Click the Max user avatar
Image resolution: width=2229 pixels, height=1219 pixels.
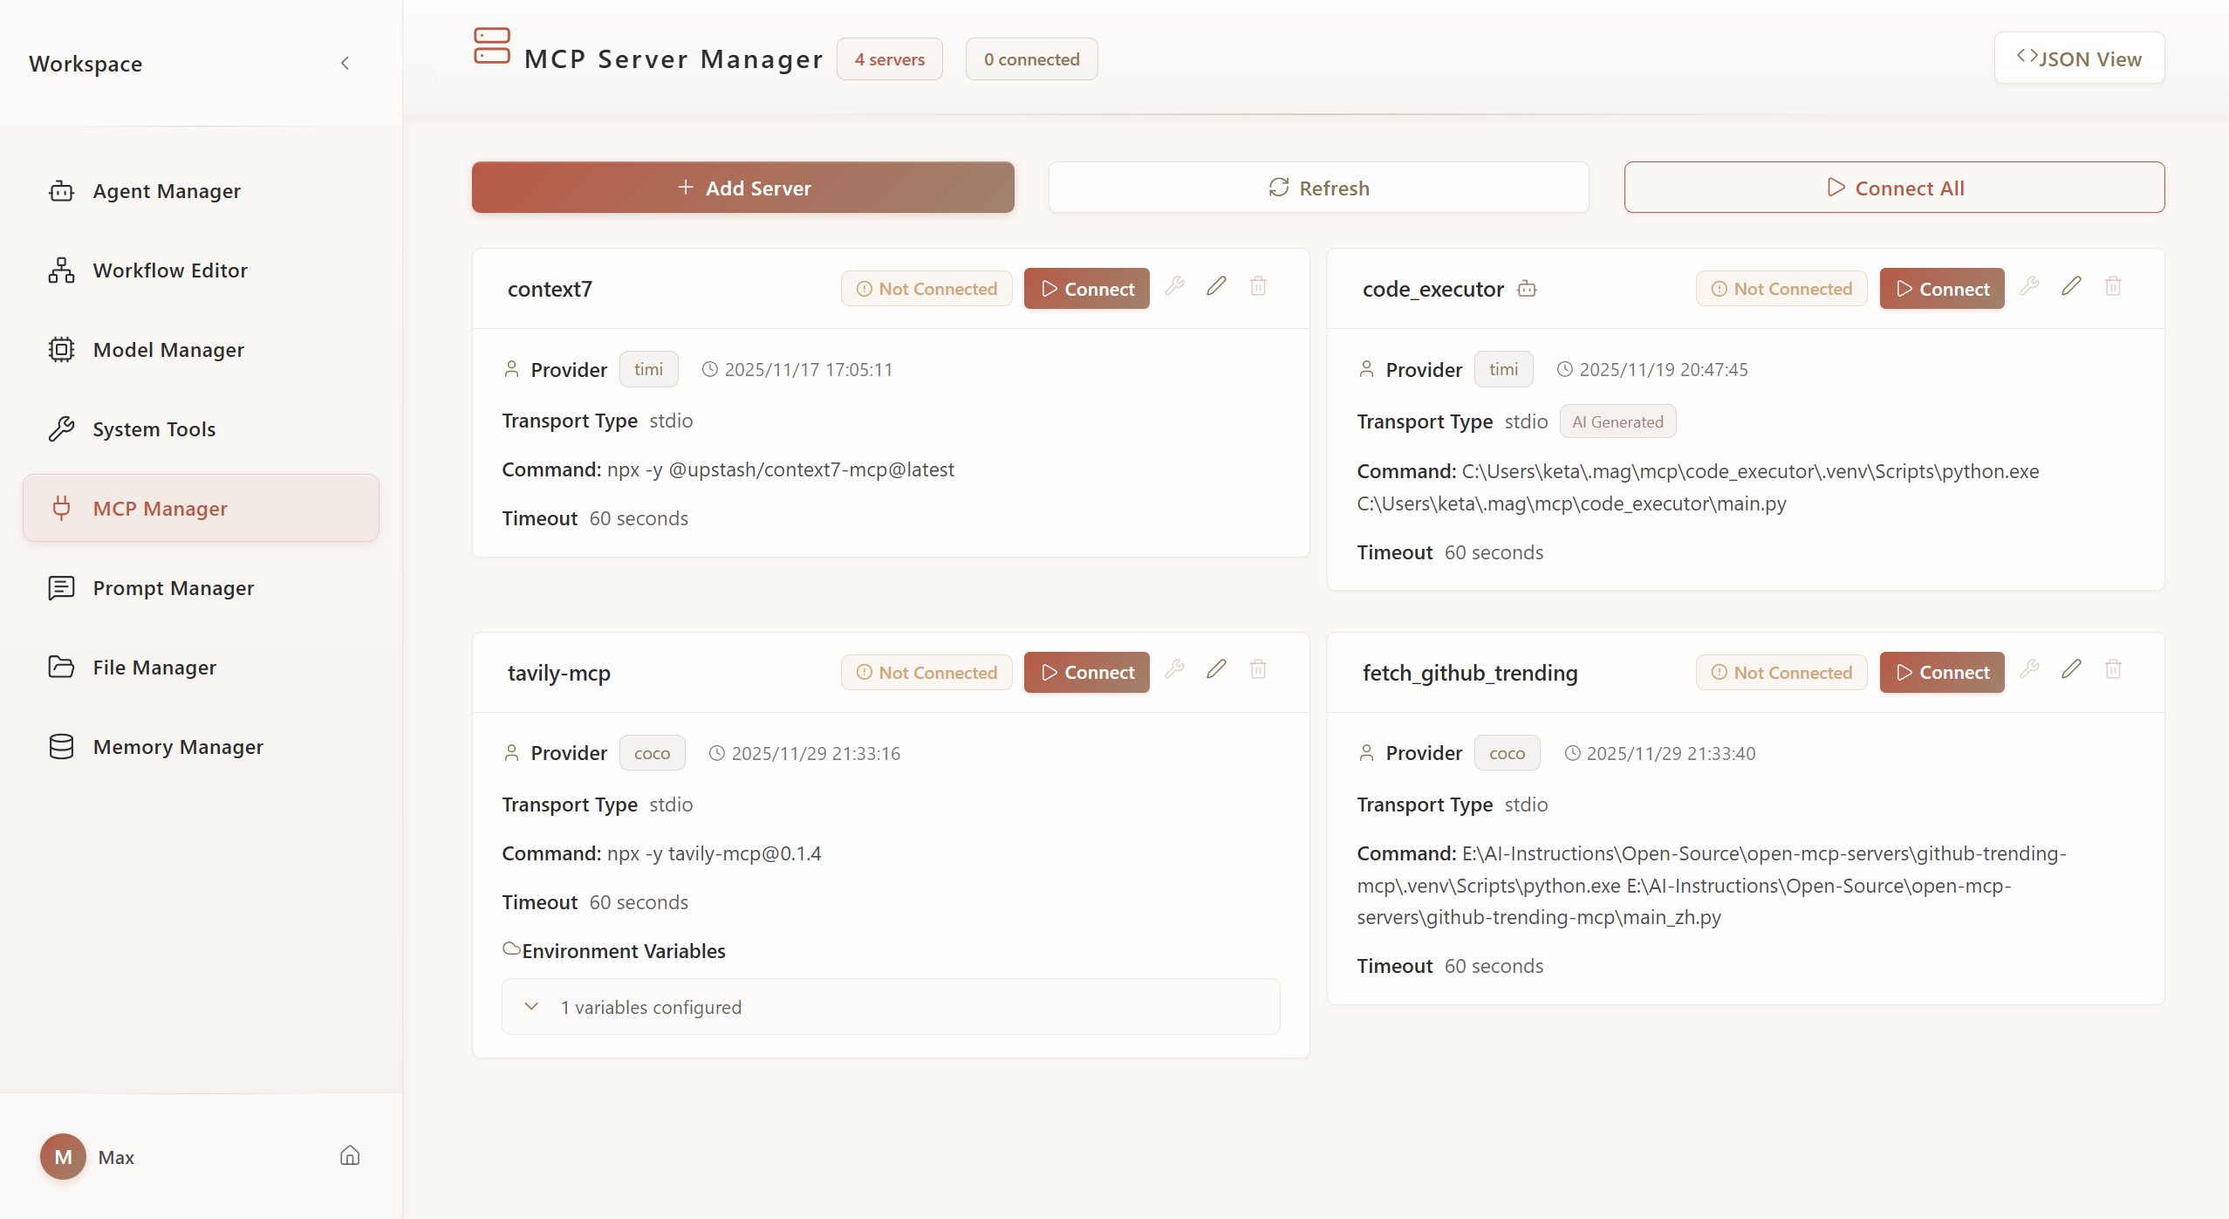tap(62, 1155)
